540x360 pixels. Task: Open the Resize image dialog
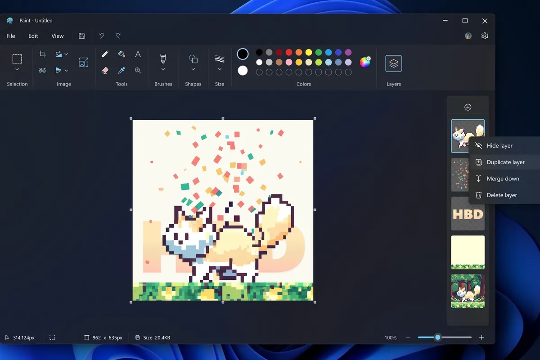[x=83, y=62]
